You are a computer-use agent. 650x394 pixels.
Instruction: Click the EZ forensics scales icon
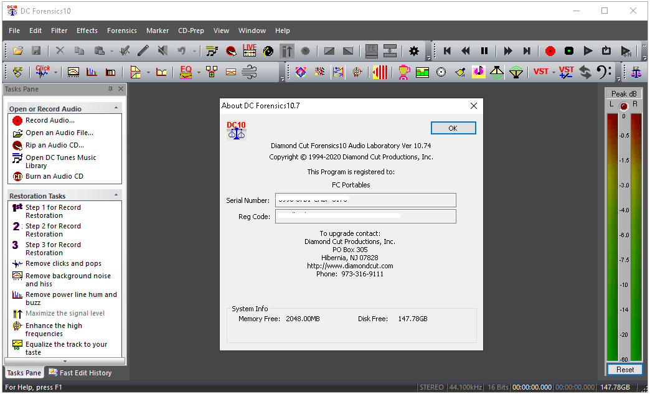tap(636, 72)
